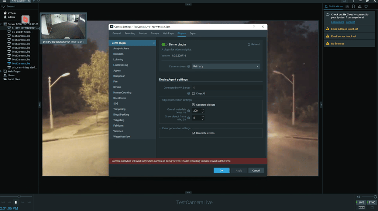378x211 pixels.
Task: Follow the Learn more link
Action: pos(337,22)
